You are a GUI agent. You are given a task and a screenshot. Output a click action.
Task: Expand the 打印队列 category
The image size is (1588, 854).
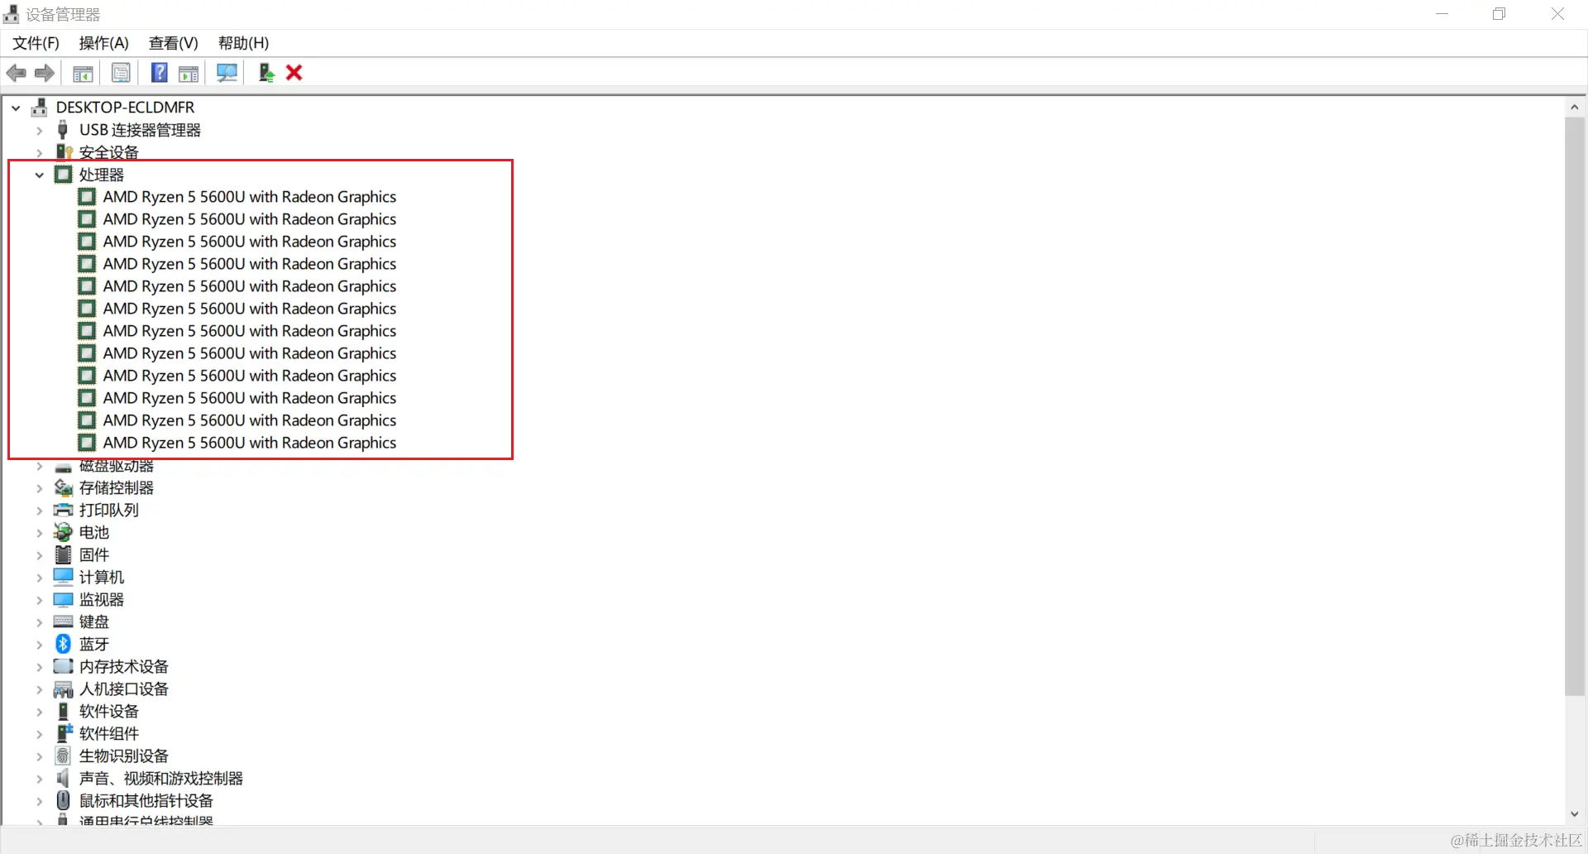click(39, 510)
